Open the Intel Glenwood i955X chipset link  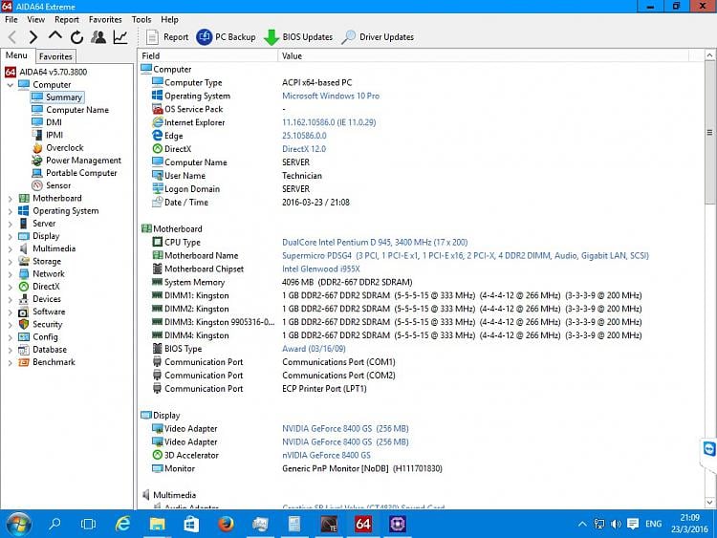321,269
